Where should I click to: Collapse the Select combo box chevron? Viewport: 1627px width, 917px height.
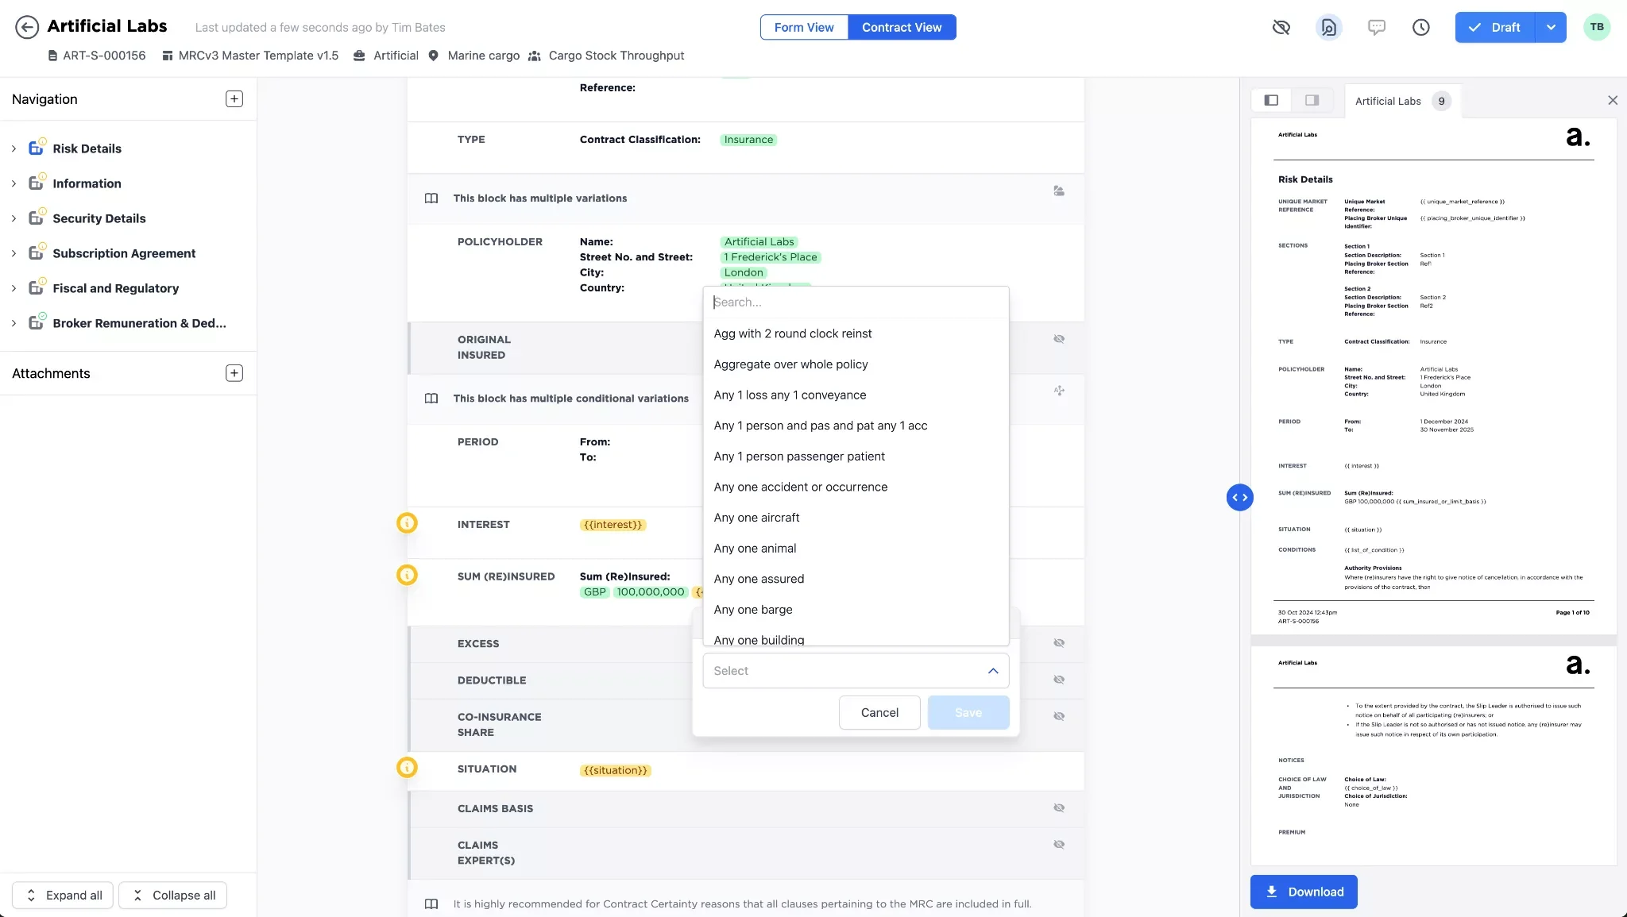coord(992,671)
